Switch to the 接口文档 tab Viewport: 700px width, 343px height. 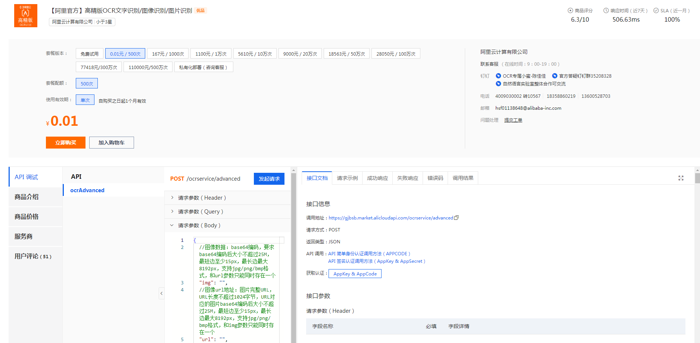pos(317,178)
